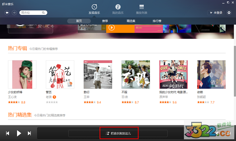The width and height of the screenshot is (236, 141).
Task: Click the artist name 张靓颖
Action: (x=201, y=97)
